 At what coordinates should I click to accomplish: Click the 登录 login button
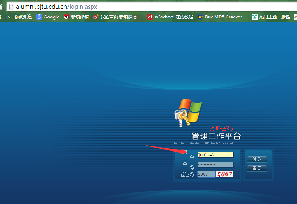pyautogui.click(x=257, y=159)
